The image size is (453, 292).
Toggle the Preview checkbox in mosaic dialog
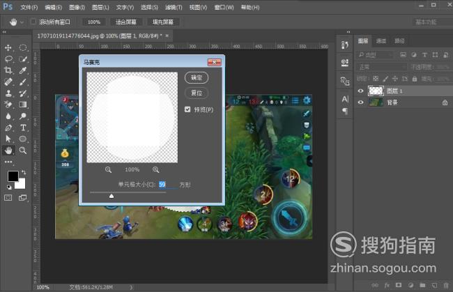(187, 109)
